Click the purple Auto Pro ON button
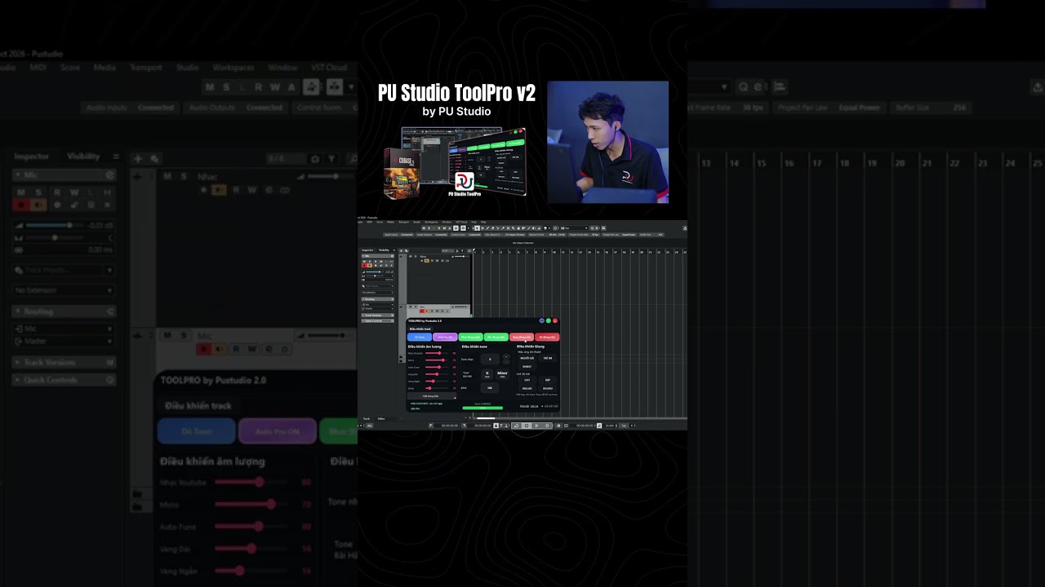Viewport: 1045px width, 587px height. 445,337
